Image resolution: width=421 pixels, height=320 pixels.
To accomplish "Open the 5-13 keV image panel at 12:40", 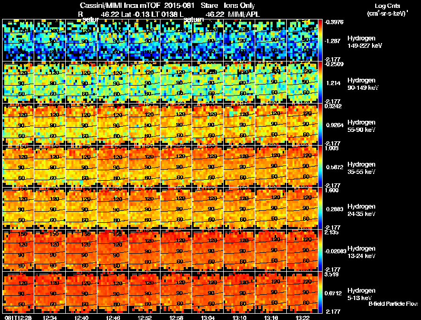I will pyautogui.click(x=81, y=293).
